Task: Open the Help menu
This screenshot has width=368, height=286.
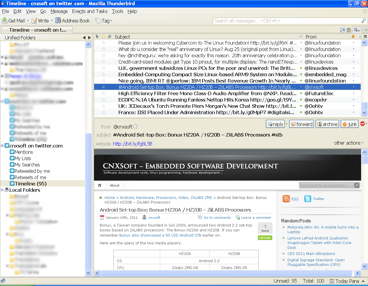Action: (x=132, y=11)
